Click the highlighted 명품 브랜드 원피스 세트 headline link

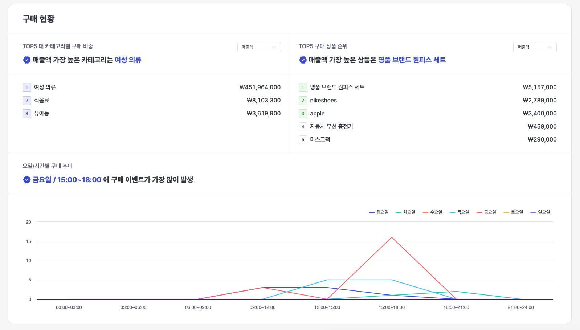pyautogui.click(x=412, y=60)
